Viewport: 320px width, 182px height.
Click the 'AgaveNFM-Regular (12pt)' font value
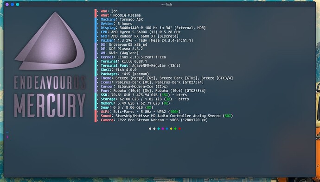point(156,66)
